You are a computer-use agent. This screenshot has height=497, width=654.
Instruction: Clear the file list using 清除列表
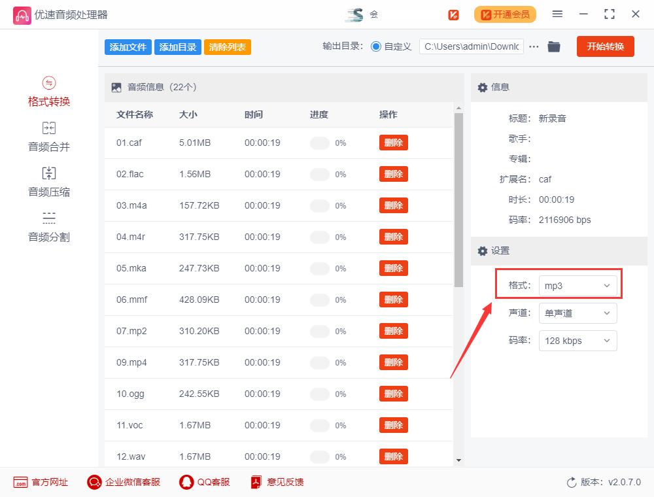[x=227, y=46]
